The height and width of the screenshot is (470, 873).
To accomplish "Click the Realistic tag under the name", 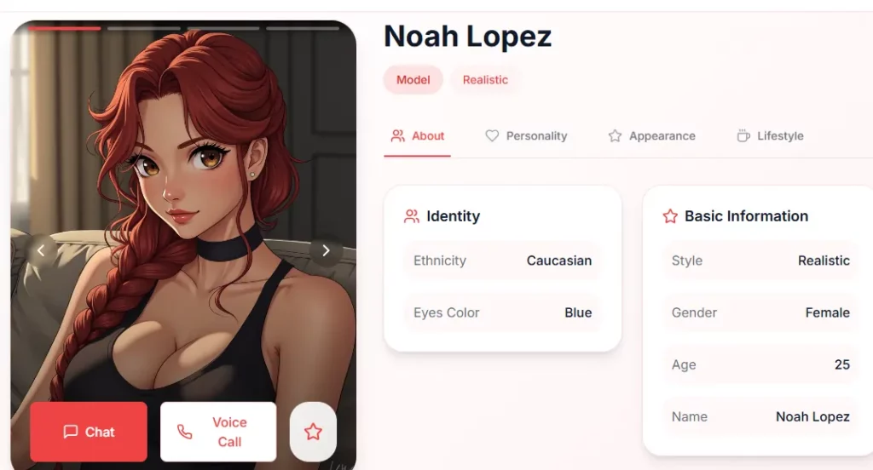I will 485,79.
